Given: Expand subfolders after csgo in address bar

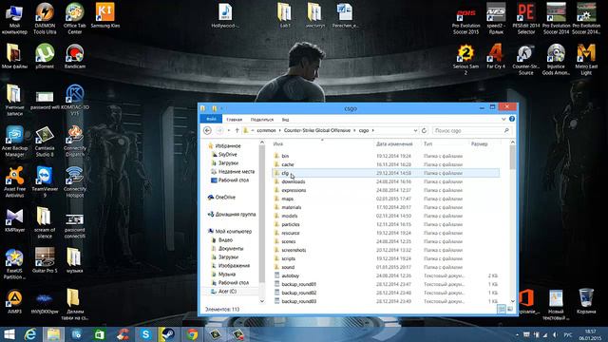Looking at the screenshot, I should click(373, 131).
